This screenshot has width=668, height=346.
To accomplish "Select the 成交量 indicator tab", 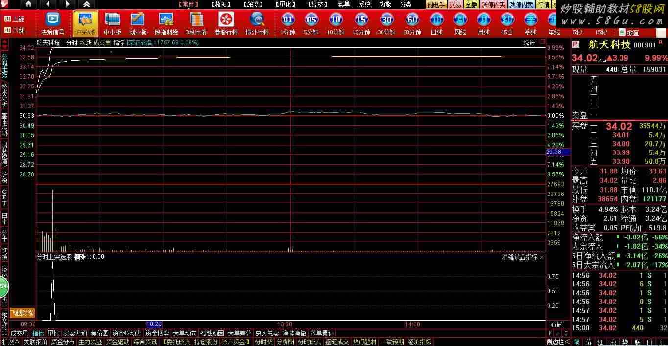I will tap(19, 333).
